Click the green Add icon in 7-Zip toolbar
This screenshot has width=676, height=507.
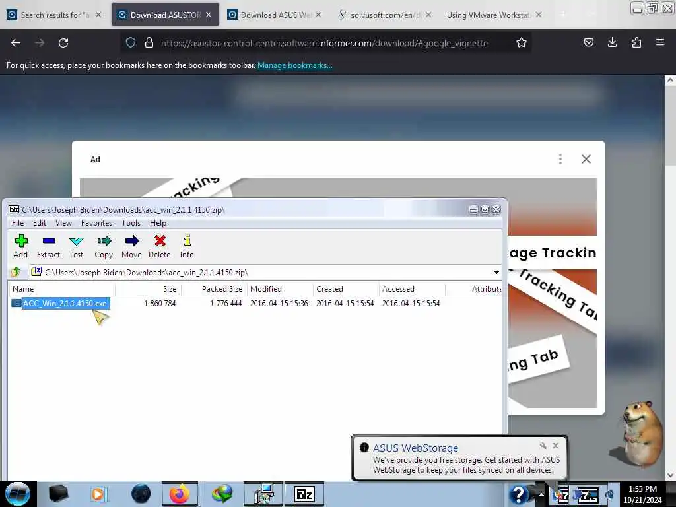click(x=20, y=240)
